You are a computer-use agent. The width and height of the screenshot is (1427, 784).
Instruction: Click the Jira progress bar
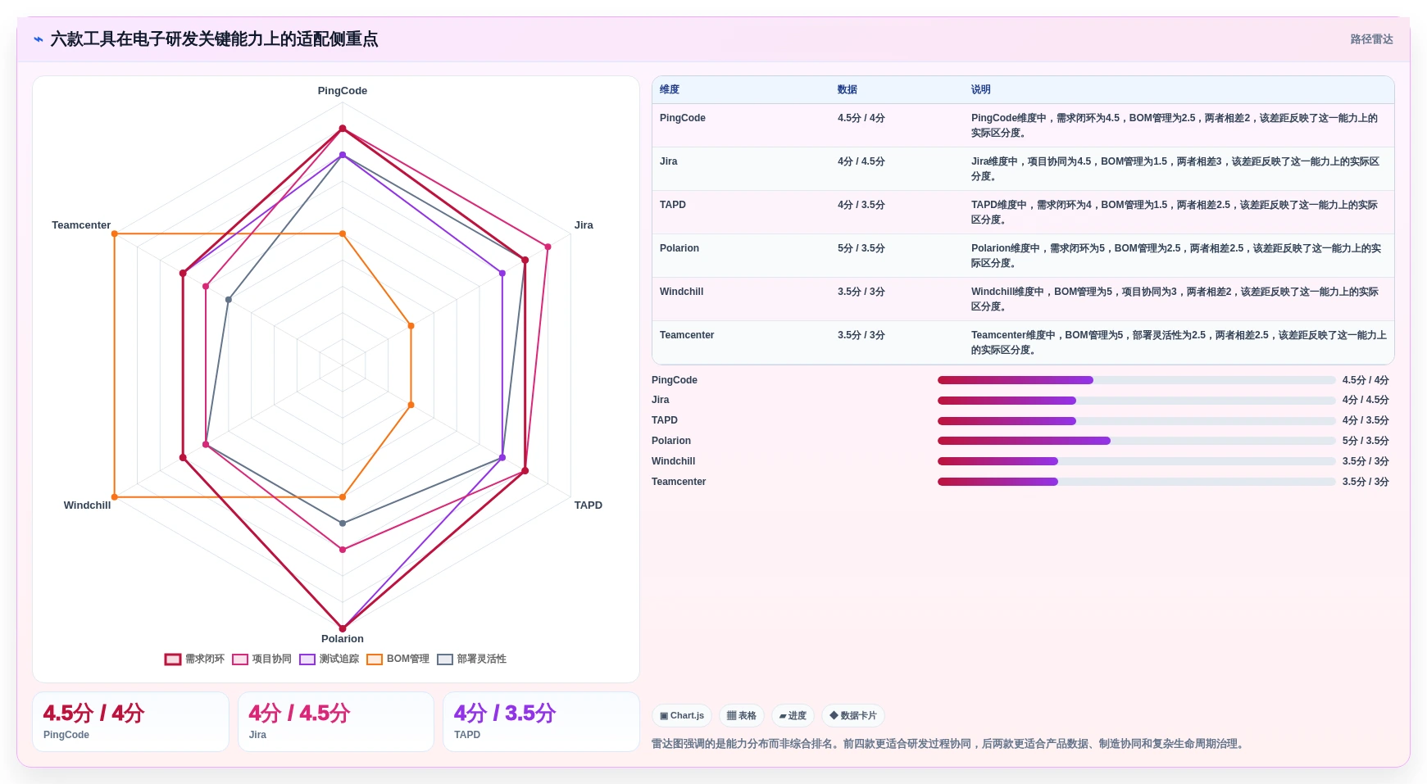[x=1136, y=401]
